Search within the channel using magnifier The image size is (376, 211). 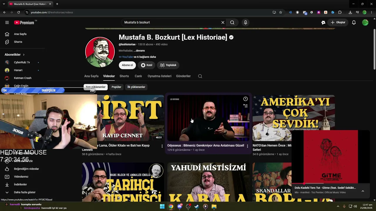pyautogui.click(x=200, y=76)
